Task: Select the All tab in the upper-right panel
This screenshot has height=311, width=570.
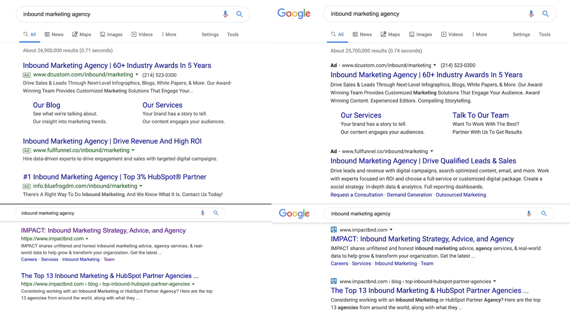Action: tap(337, 35)
